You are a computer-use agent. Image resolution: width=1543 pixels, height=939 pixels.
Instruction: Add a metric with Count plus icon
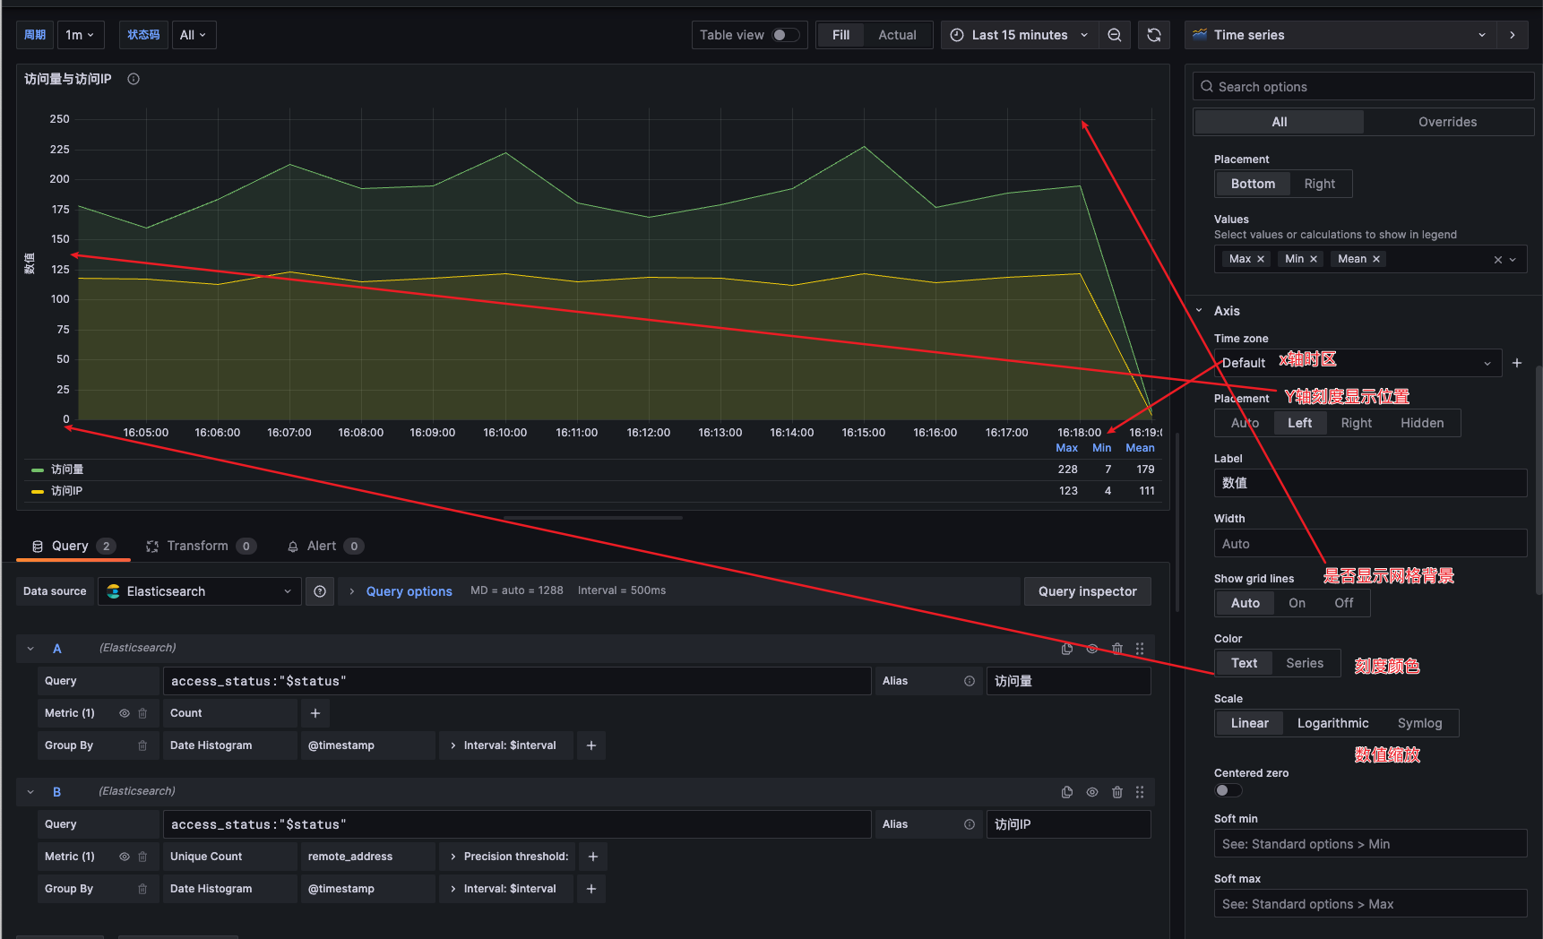tap(315, 713)
